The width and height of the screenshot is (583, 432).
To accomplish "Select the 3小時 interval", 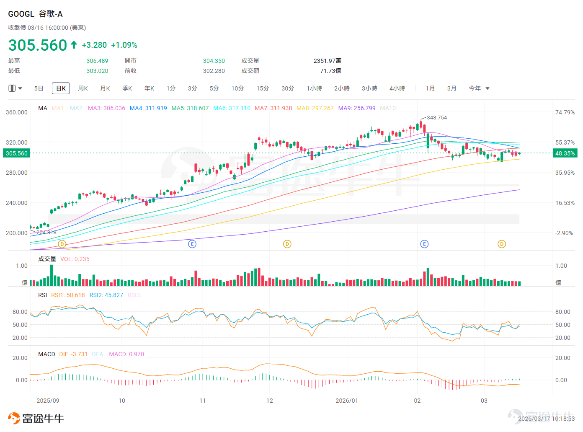I will (370, 88).
